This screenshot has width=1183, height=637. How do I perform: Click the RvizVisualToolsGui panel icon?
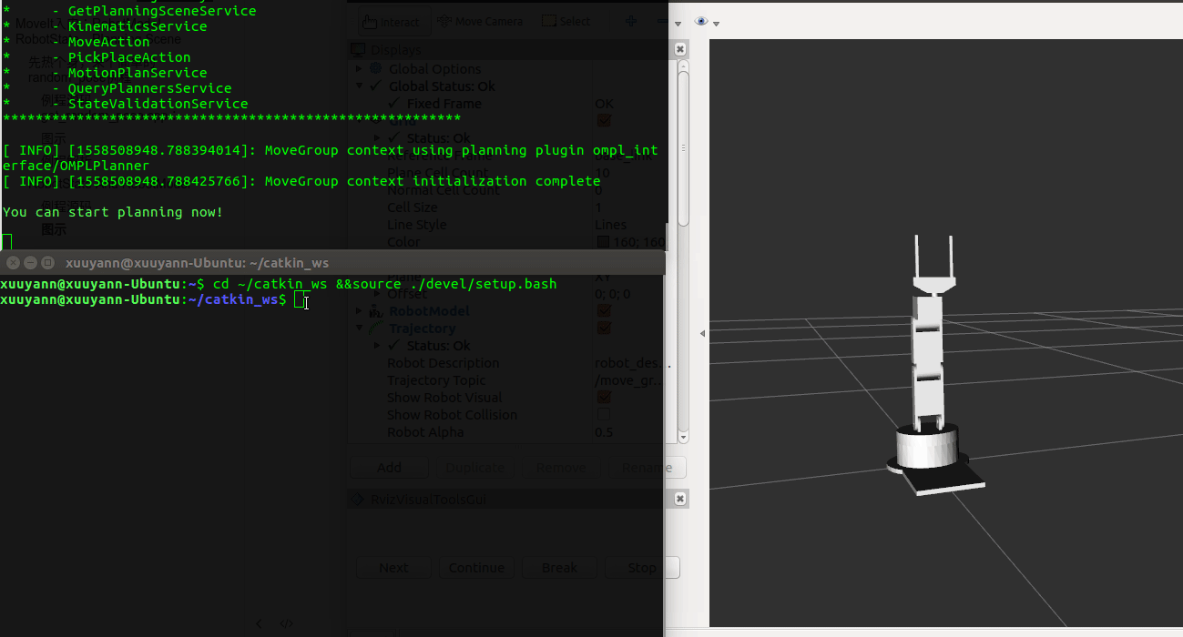coord(357,499)
